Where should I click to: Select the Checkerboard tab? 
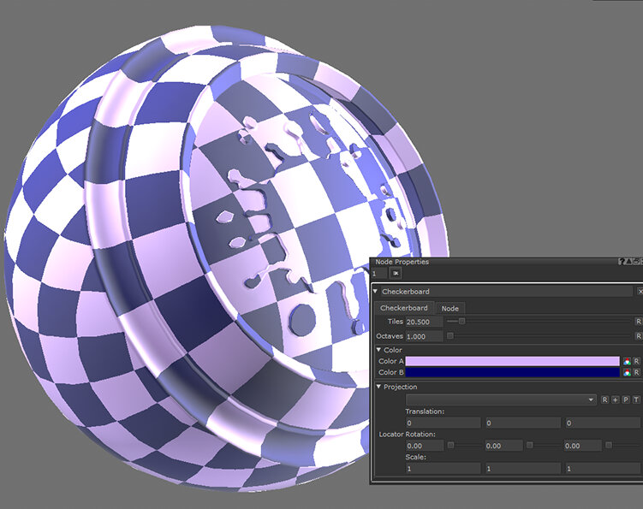tap(403, 308)
